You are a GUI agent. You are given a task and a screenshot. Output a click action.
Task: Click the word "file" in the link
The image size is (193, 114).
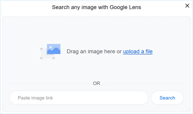[149, 51]
